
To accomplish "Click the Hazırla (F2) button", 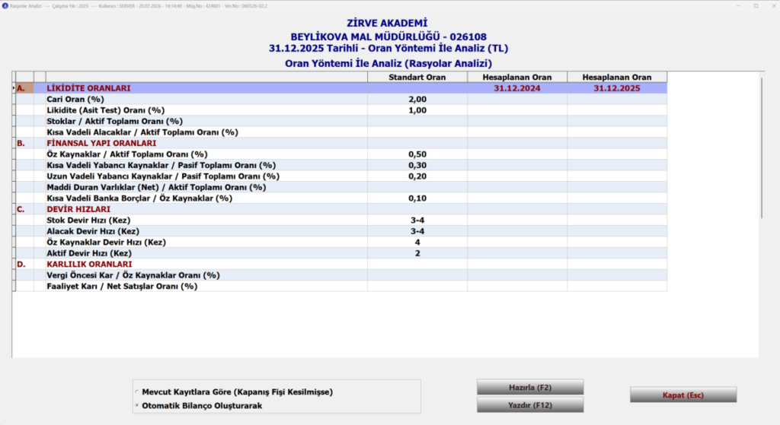I will (530, 387).
